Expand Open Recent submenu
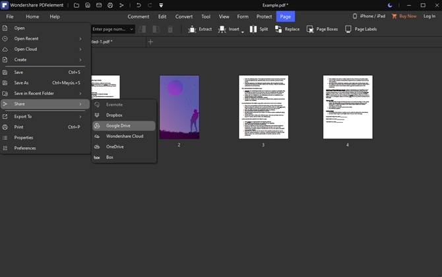442x277 pixels. coord(45,39)
